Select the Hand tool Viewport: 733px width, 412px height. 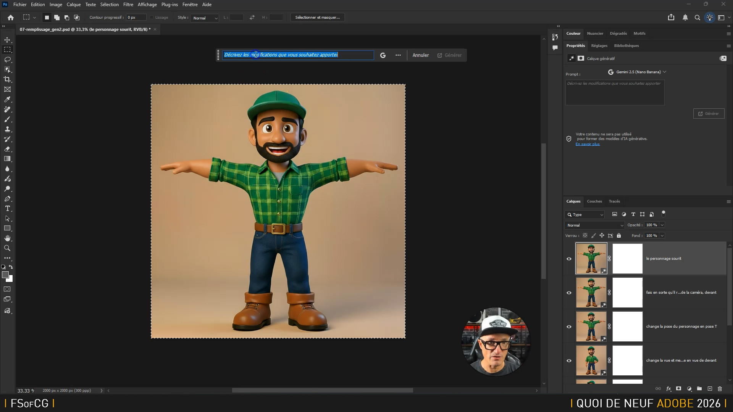coord(7,238)
